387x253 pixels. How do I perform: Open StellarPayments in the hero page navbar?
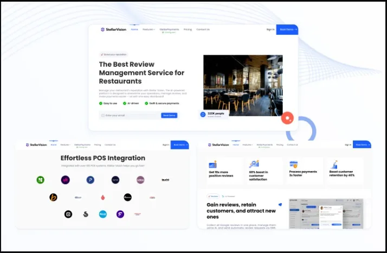tap(169, 29)
